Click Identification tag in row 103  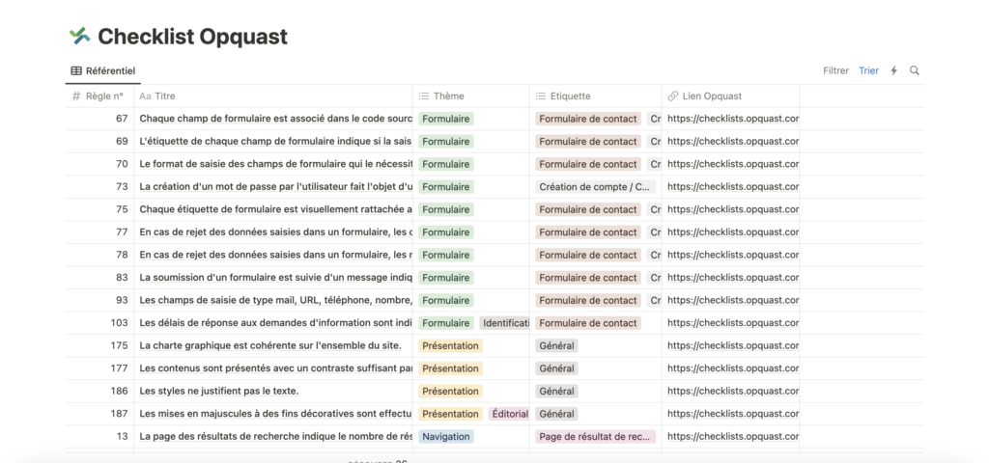click(x=504, y=322)
